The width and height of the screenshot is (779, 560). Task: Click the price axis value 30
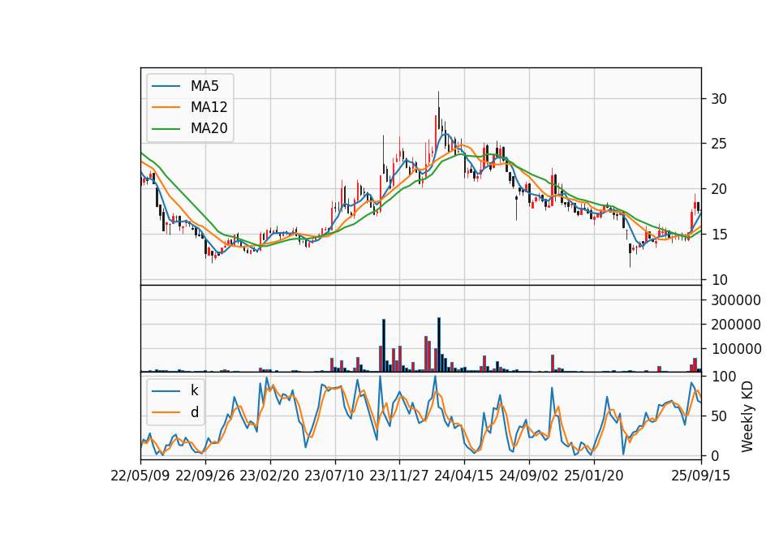click(x=718, y=99)
